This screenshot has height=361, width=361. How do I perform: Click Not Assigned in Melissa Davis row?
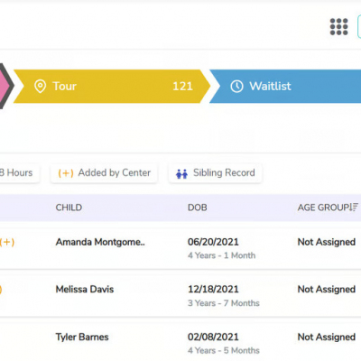(x=327, y=290)
